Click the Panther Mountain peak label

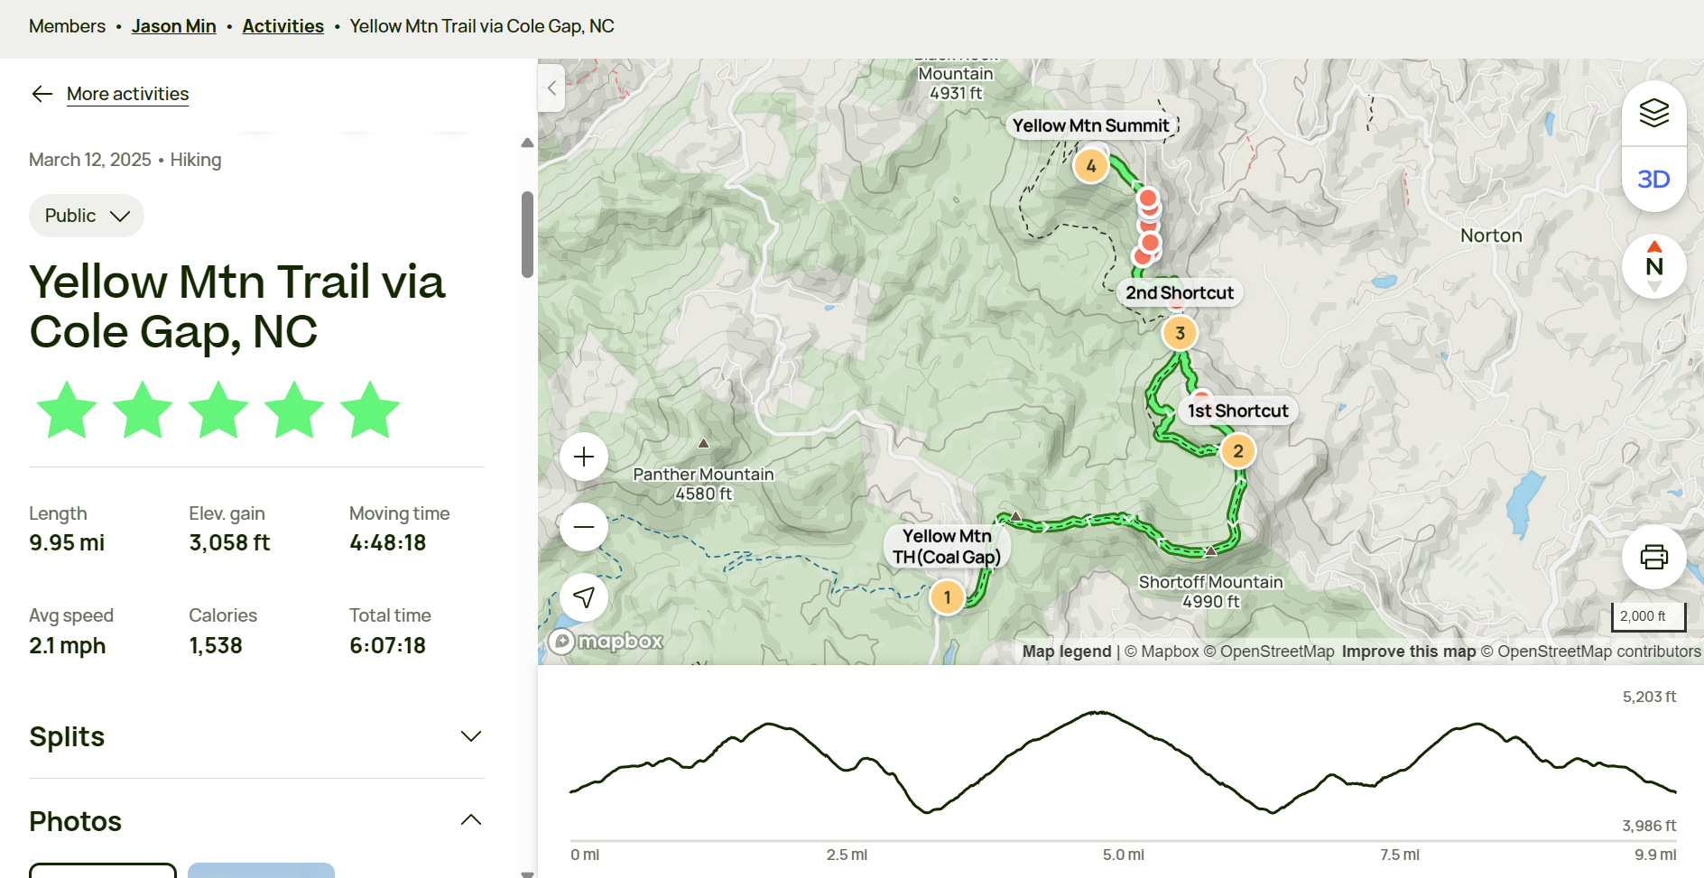(x=703, y=483)
